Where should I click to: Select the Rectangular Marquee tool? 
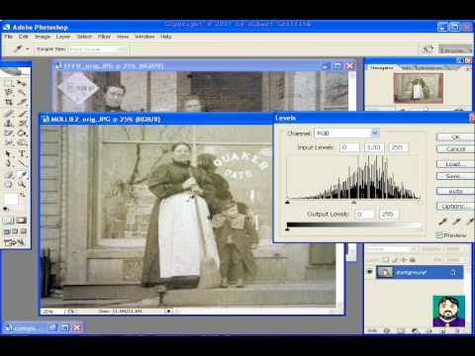9,83
